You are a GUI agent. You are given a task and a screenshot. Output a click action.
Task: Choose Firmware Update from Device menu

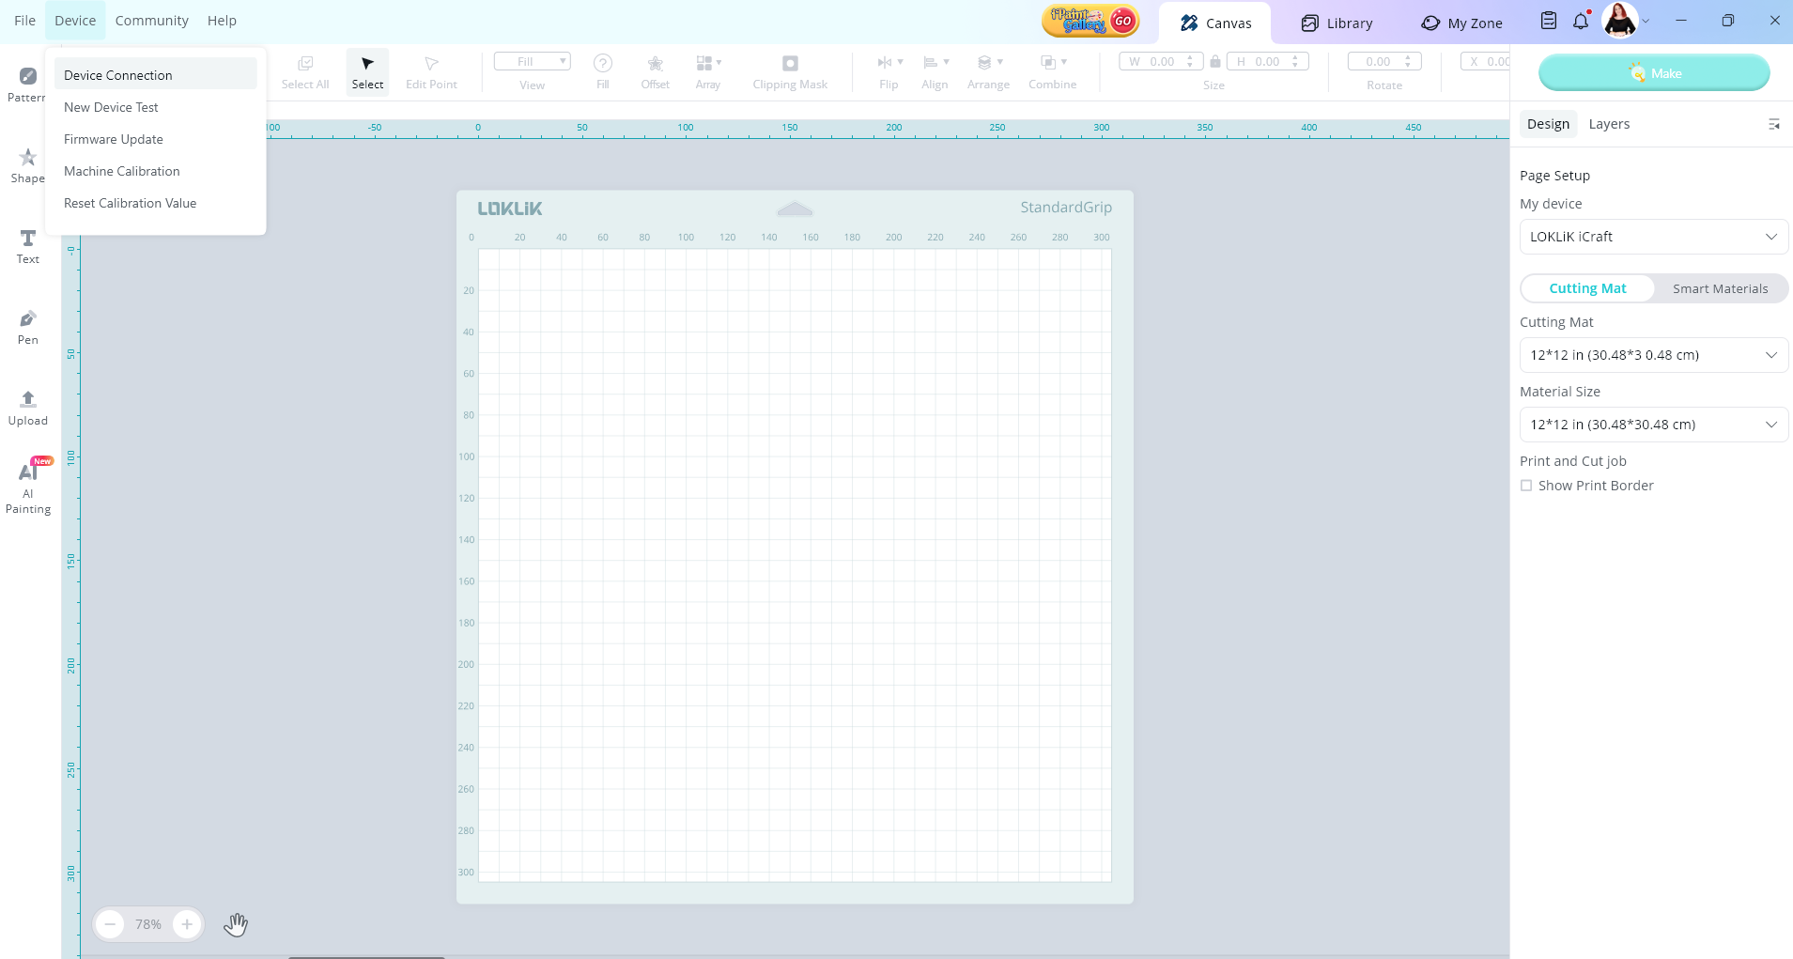(114, 139)
